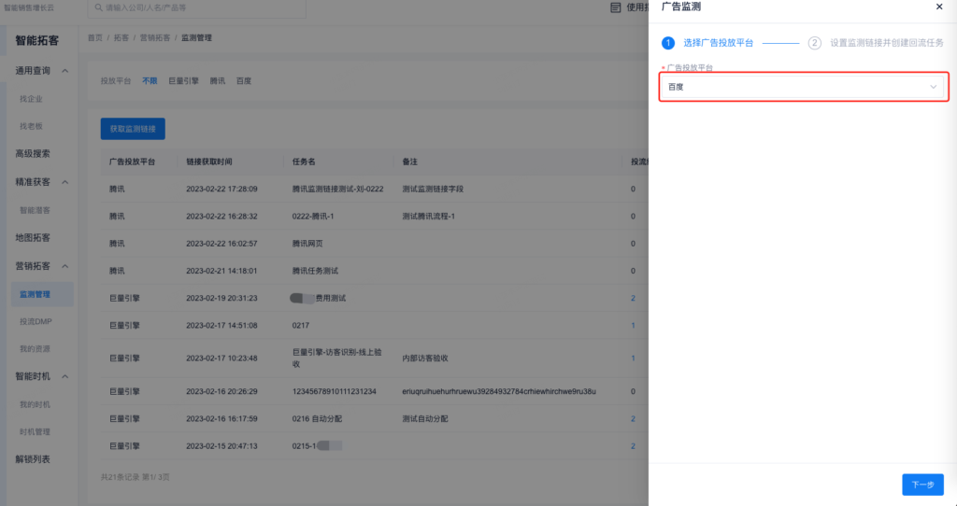Click the 获取监测链接 button
This screenshot has height=506, width=957.
click(133, 128)
